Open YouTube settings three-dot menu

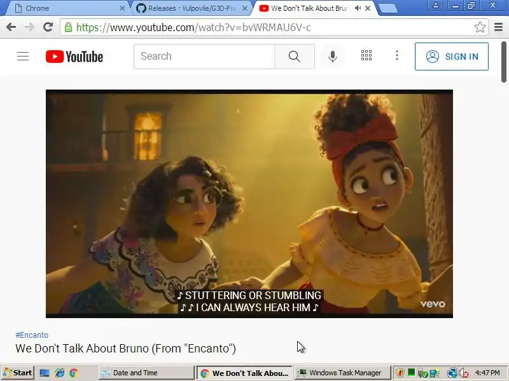(396, 56)
